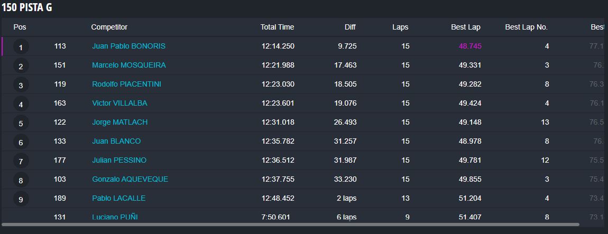The height and width of the screenshot is (234, 608).
Task: Click the position 5 circle badge
Action: pyautogui.click(x=21, y=124)
